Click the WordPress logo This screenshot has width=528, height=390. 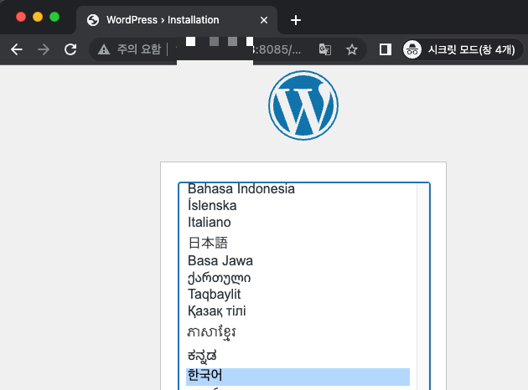point(303,105)
